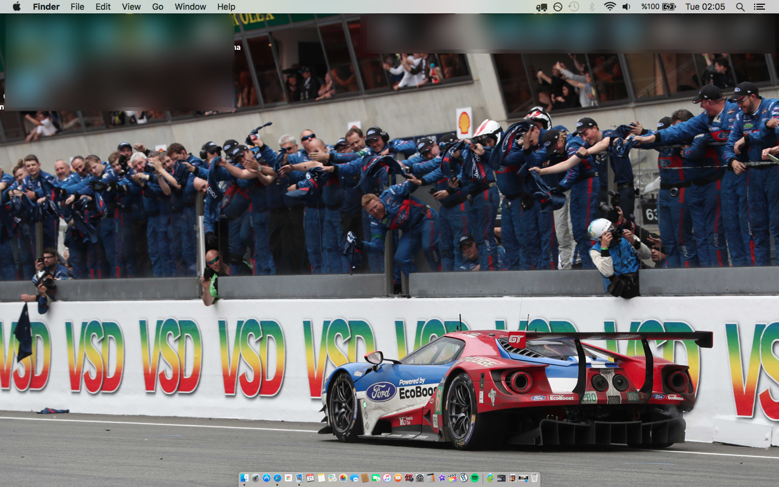Image resolution: width=779 pixels, height=487 pixels.
Task: Open the stack just left of Trash
Action: pos(523,478)
